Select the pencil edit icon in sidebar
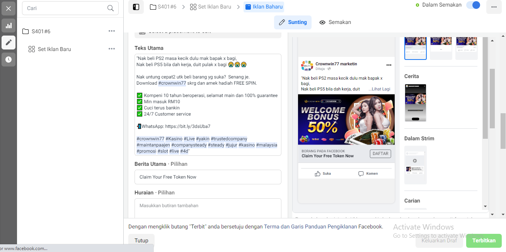This screenshot has width=506, height=252. coord(9,43)
